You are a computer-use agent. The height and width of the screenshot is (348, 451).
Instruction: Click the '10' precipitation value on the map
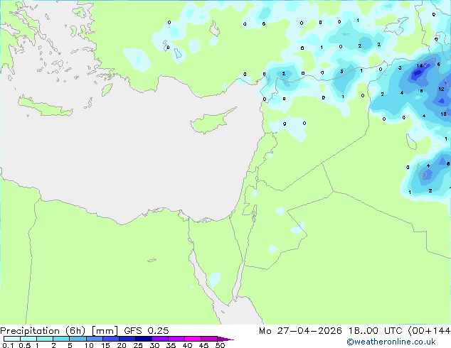pyautogui.click(x=443, y=114)
